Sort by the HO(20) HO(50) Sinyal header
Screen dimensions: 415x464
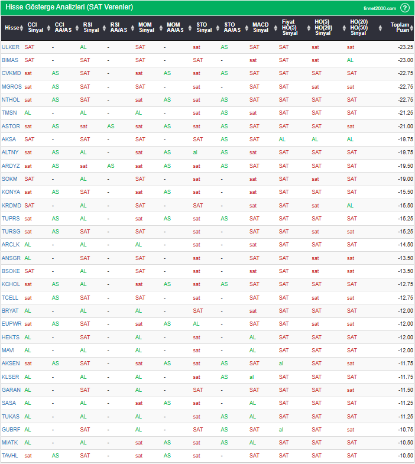(x=359, y=27)
